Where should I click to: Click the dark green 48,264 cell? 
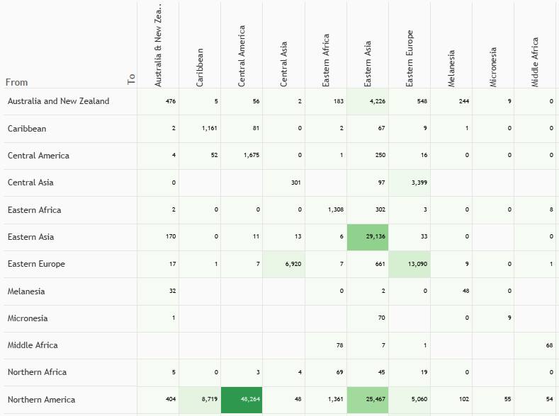[242, 400]
